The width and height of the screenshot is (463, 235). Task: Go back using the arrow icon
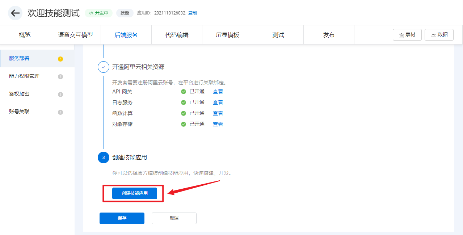coord(15,13)
